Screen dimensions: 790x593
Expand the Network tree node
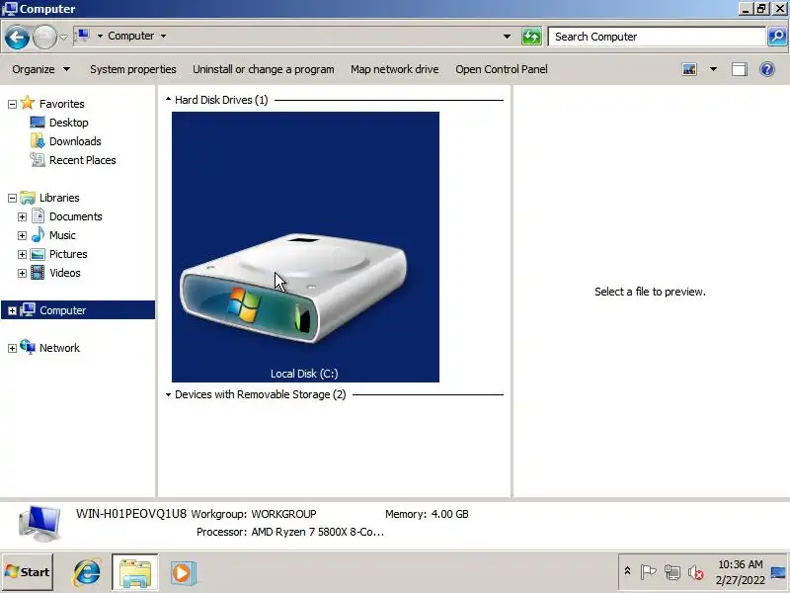point(12,349)
